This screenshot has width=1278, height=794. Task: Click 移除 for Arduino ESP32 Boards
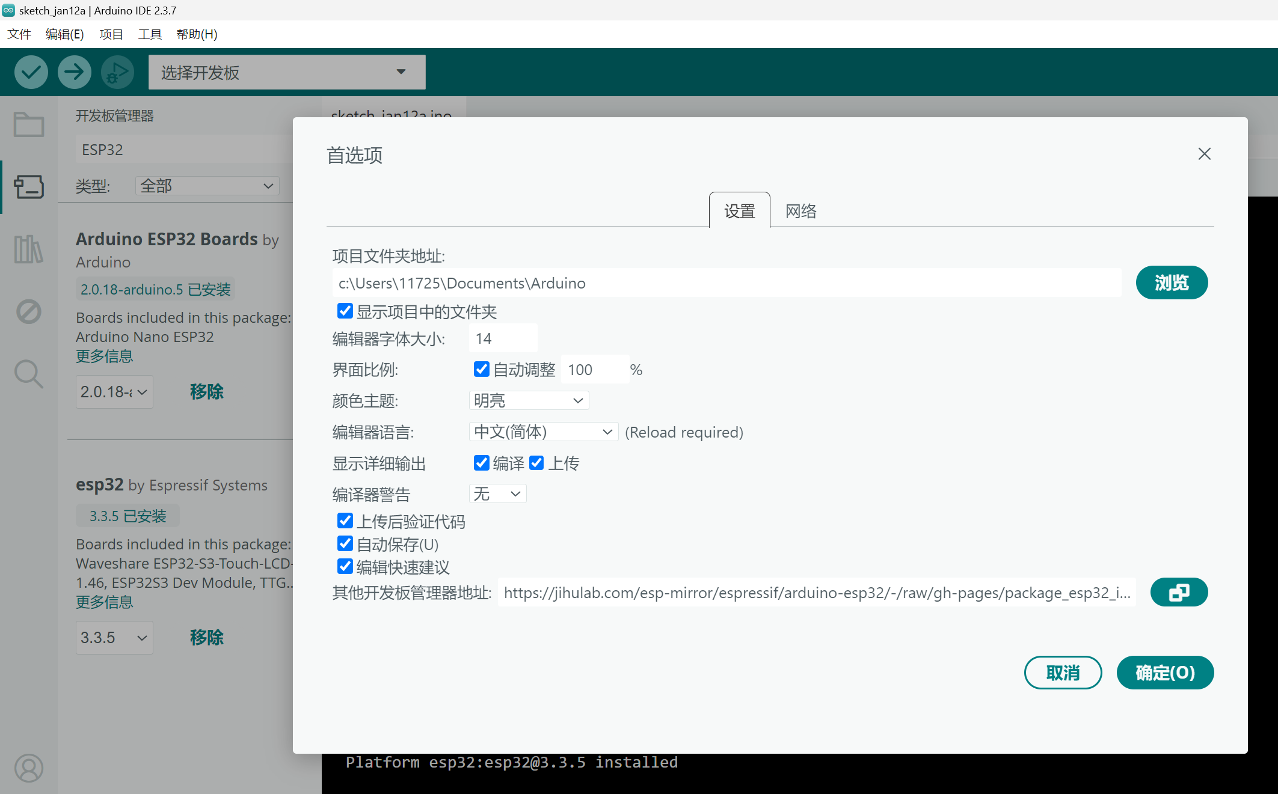206,392
